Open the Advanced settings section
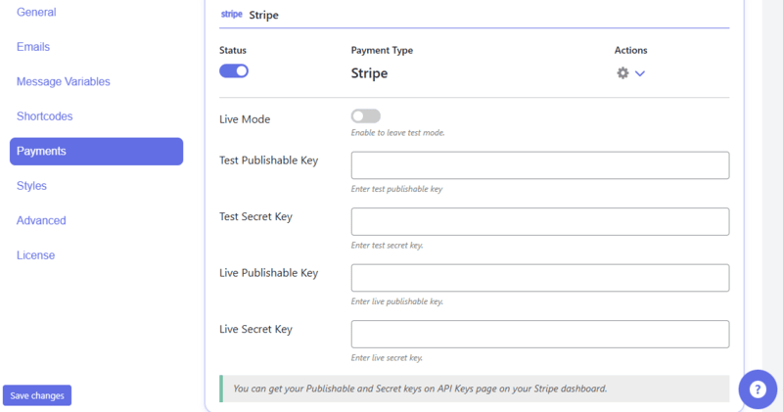783x412 pixels. pyautogui.click(x=41, y=220)
